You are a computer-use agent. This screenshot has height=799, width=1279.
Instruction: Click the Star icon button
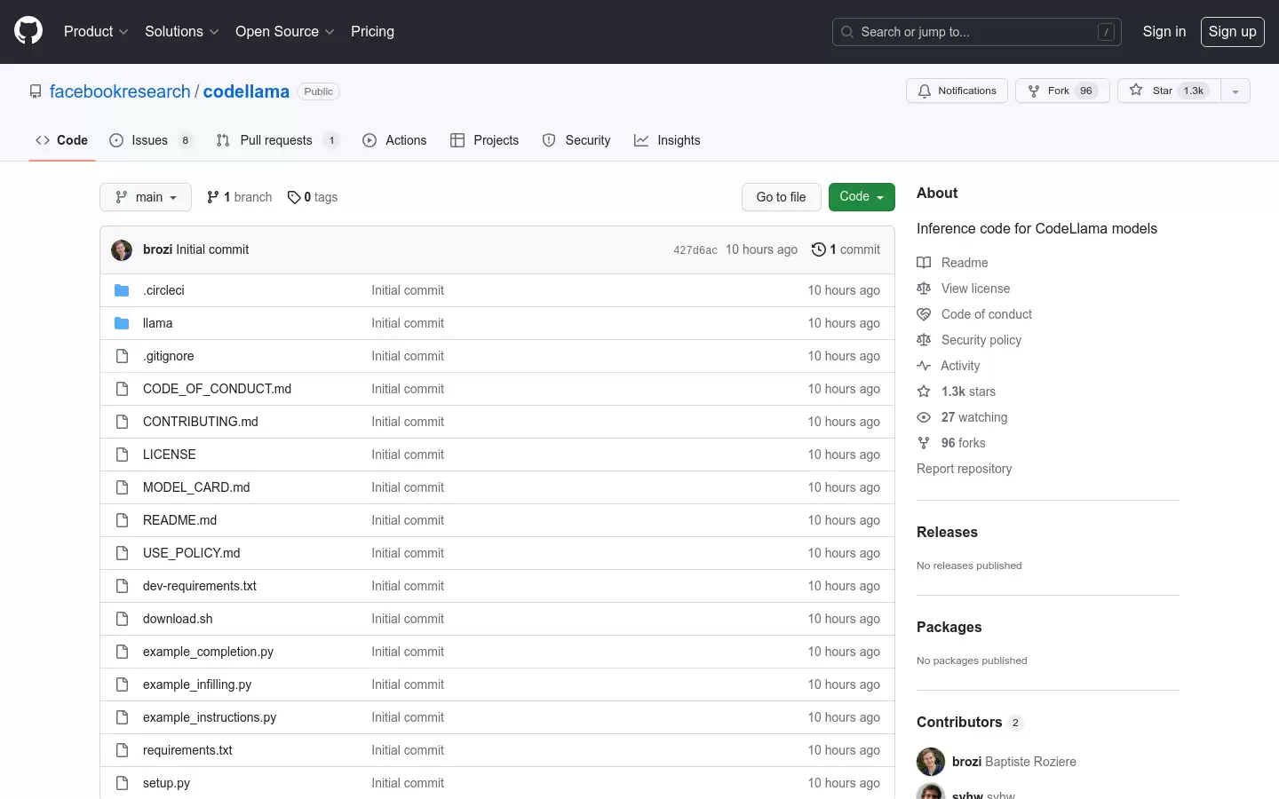pos(1136,91)
